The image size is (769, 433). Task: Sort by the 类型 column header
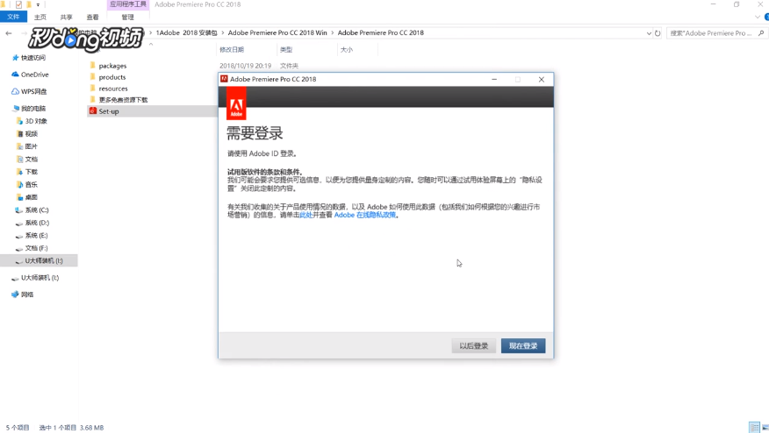click(286, 49)
